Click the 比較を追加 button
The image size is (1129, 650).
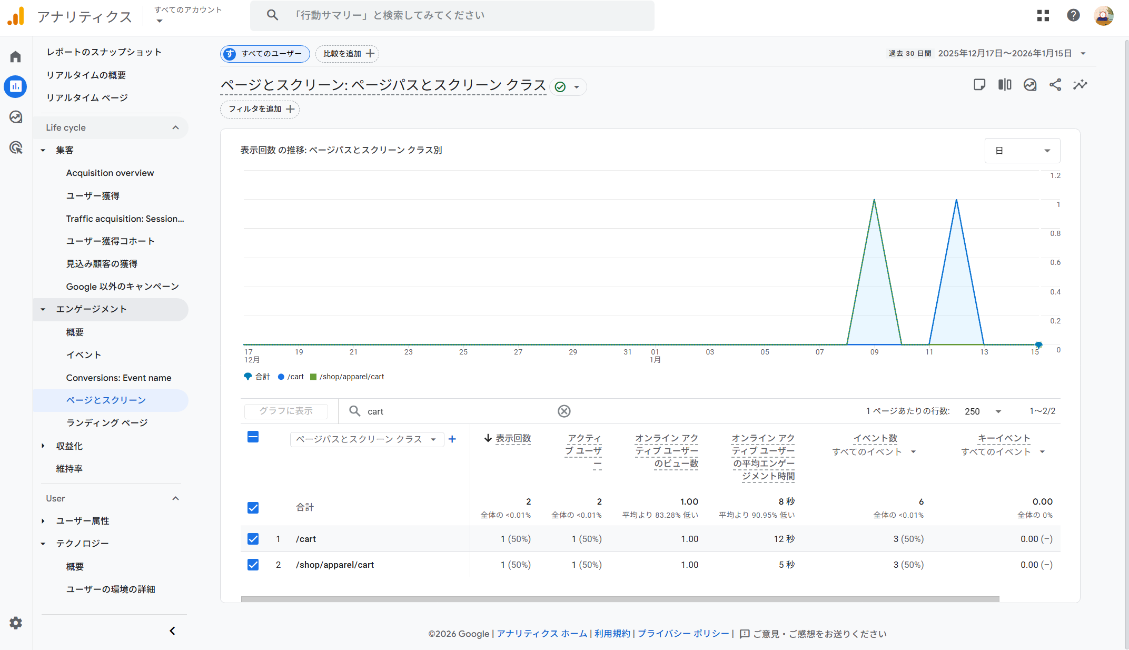(348, 54)
